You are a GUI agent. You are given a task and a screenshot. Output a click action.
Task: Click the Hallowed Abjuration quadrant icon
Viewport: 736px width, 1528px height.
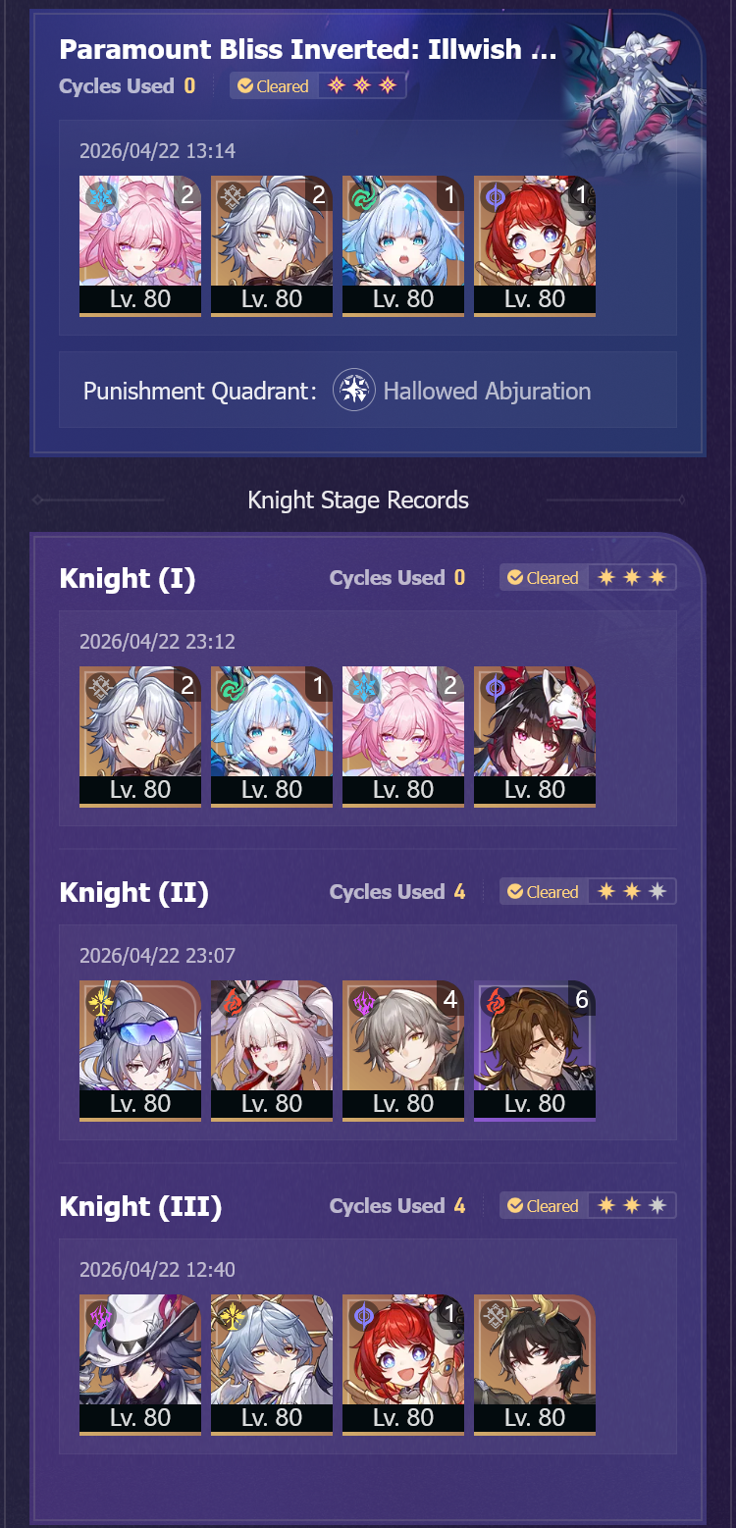pyautogui.click(x=354, y=391)
